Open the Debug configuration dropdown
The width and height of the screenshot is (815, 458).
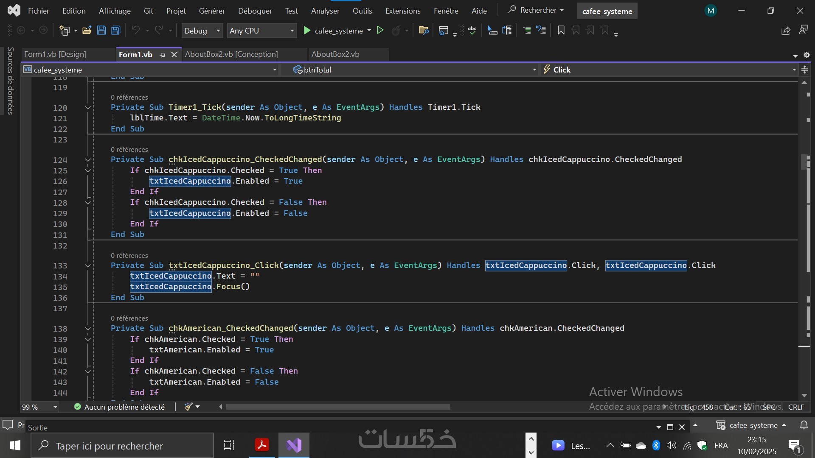click(218, 31)
